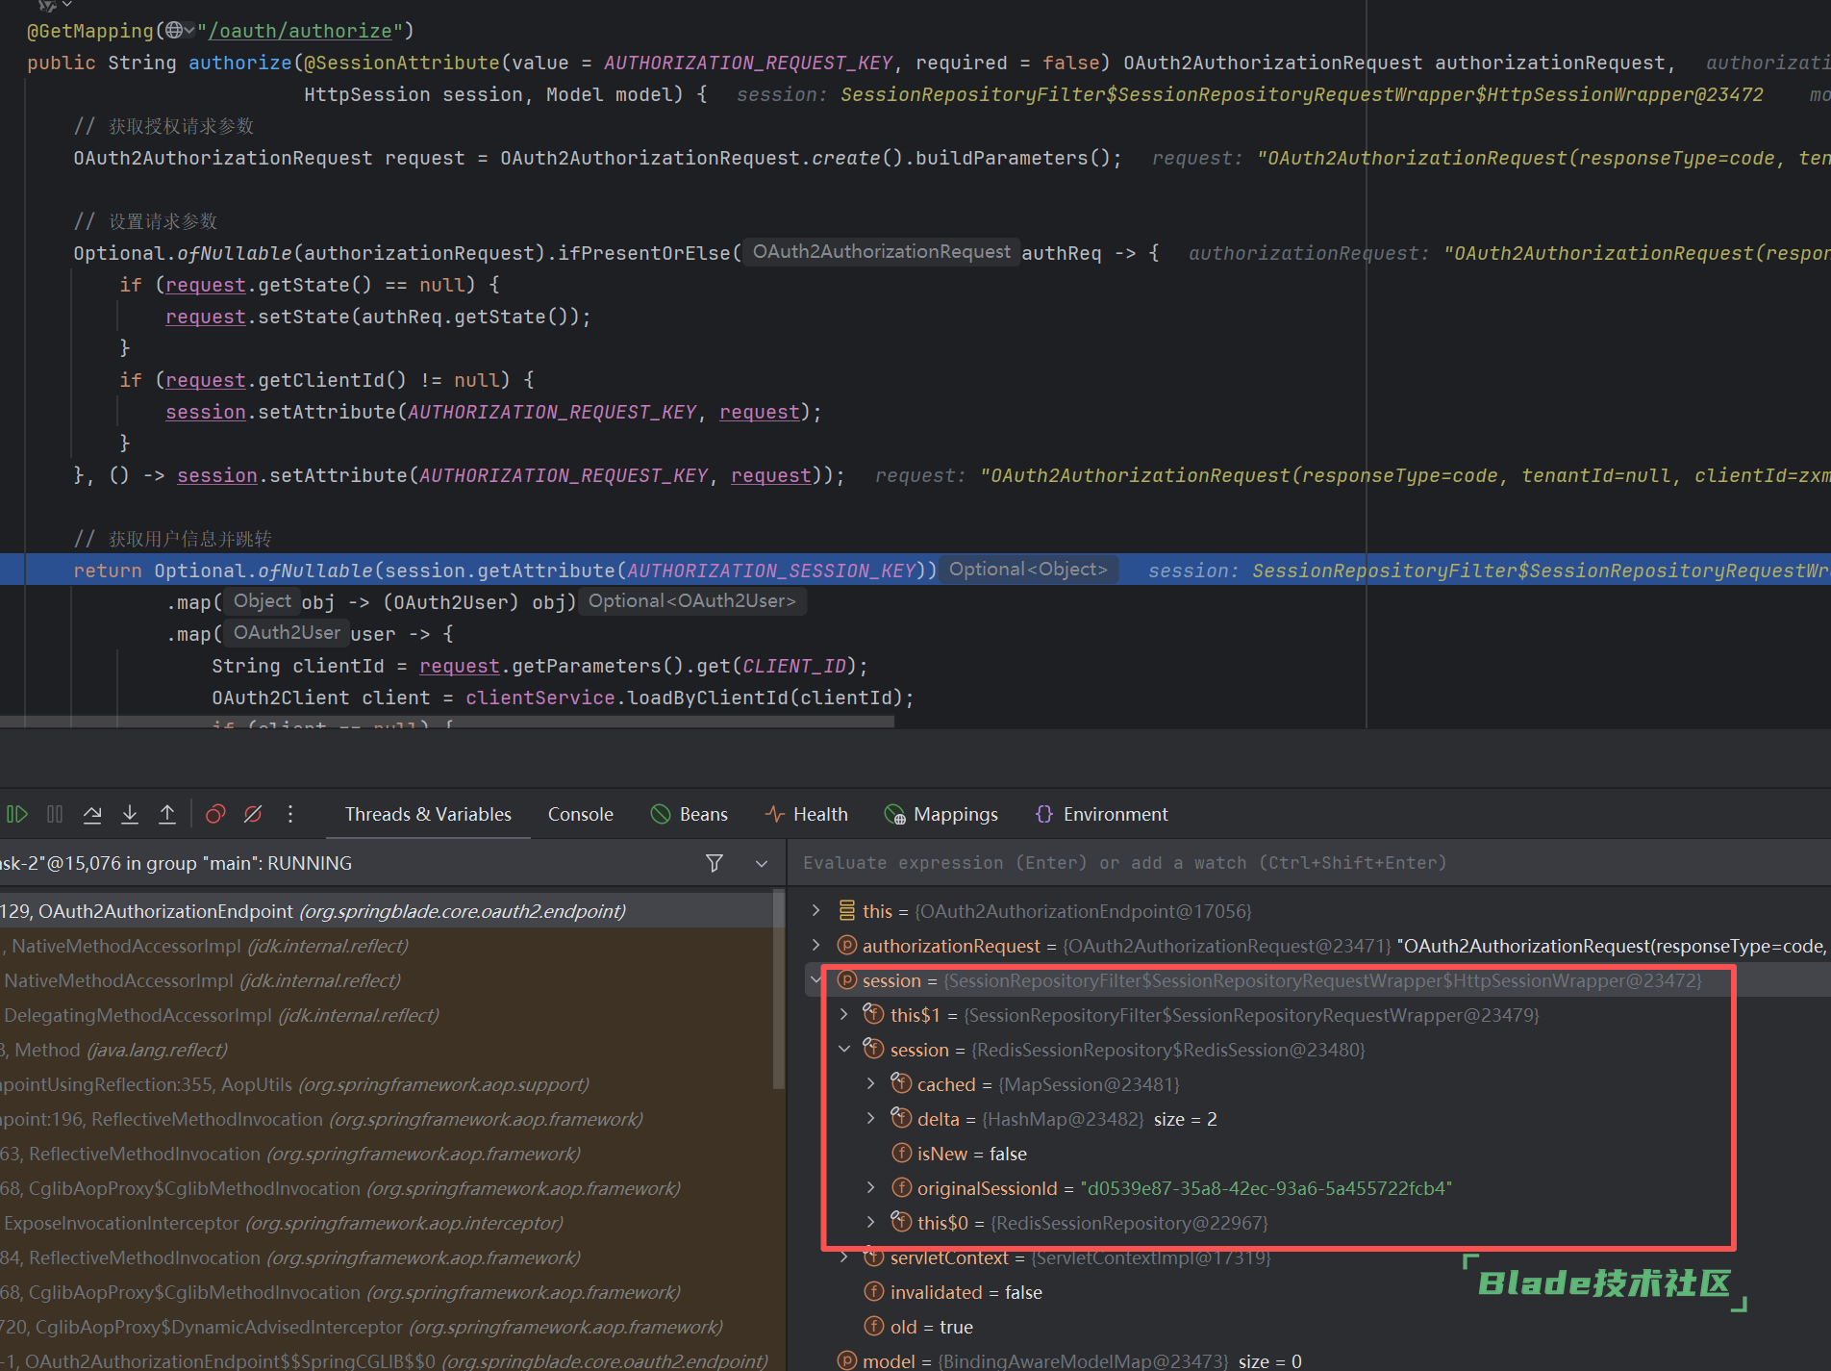Click the originalSessionId field icon
This screenshot has height=1371, width=1831.
point(901,1187)
